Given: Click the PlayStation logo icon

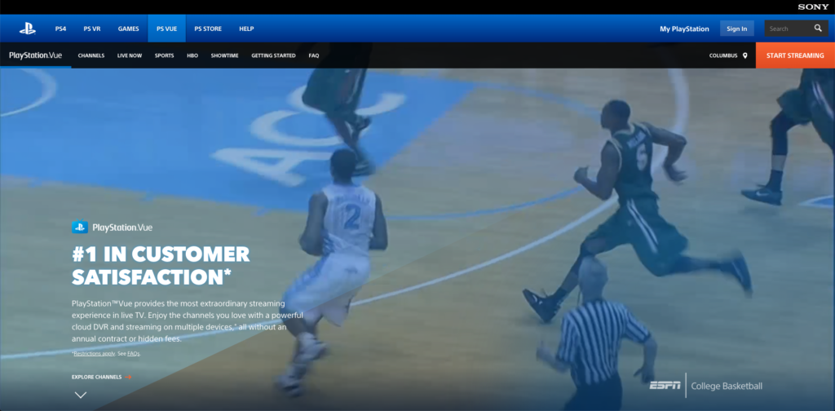Looking at the screenshot, I should (28, 29).
